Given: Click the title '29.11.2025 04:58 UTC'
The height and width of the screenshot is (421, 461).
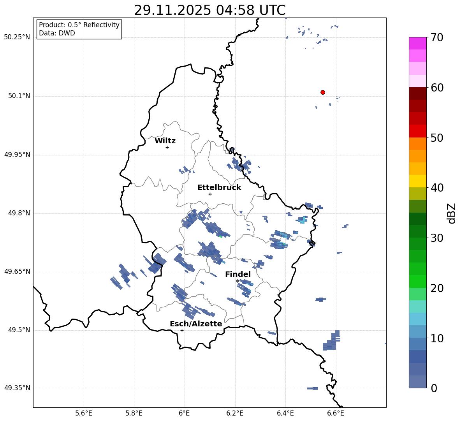Looking at the screenshot, I should [x=209, y=10].
